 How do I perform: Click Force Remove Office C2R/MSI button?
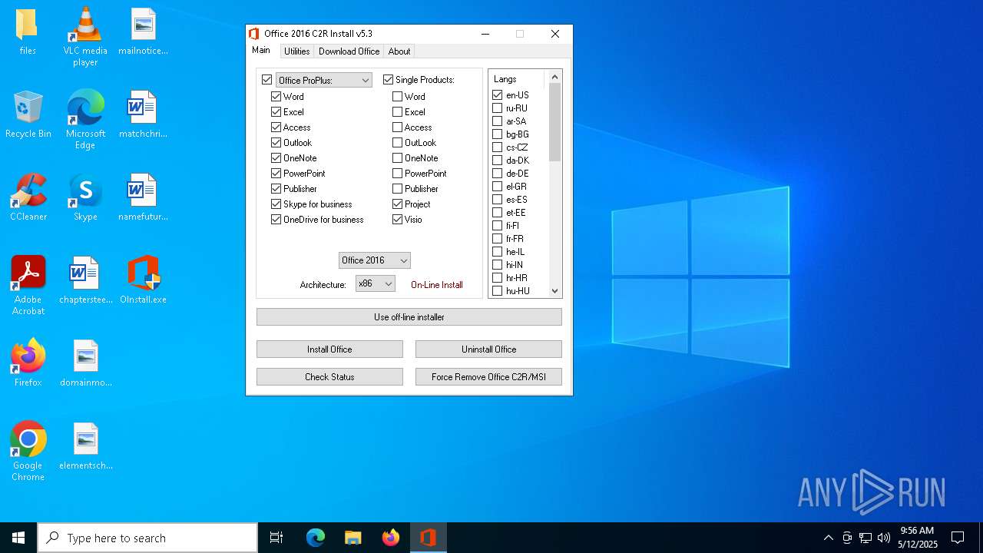488,377
